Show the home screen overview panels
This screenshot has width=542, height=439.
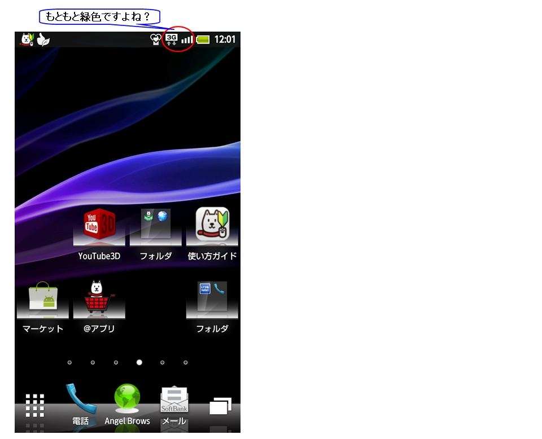pyautogui.click(x=220, y=406)
